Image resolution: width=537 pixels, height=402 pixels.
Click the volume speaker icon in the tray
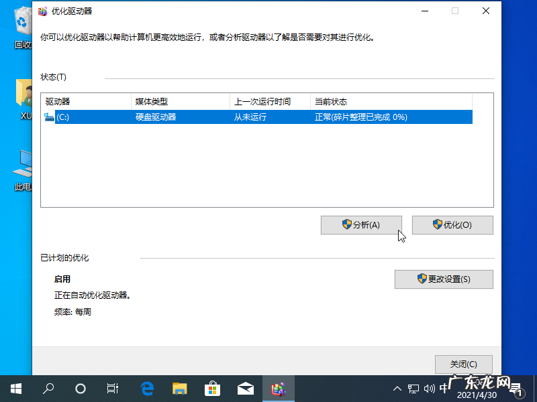(x=429, y=388)
